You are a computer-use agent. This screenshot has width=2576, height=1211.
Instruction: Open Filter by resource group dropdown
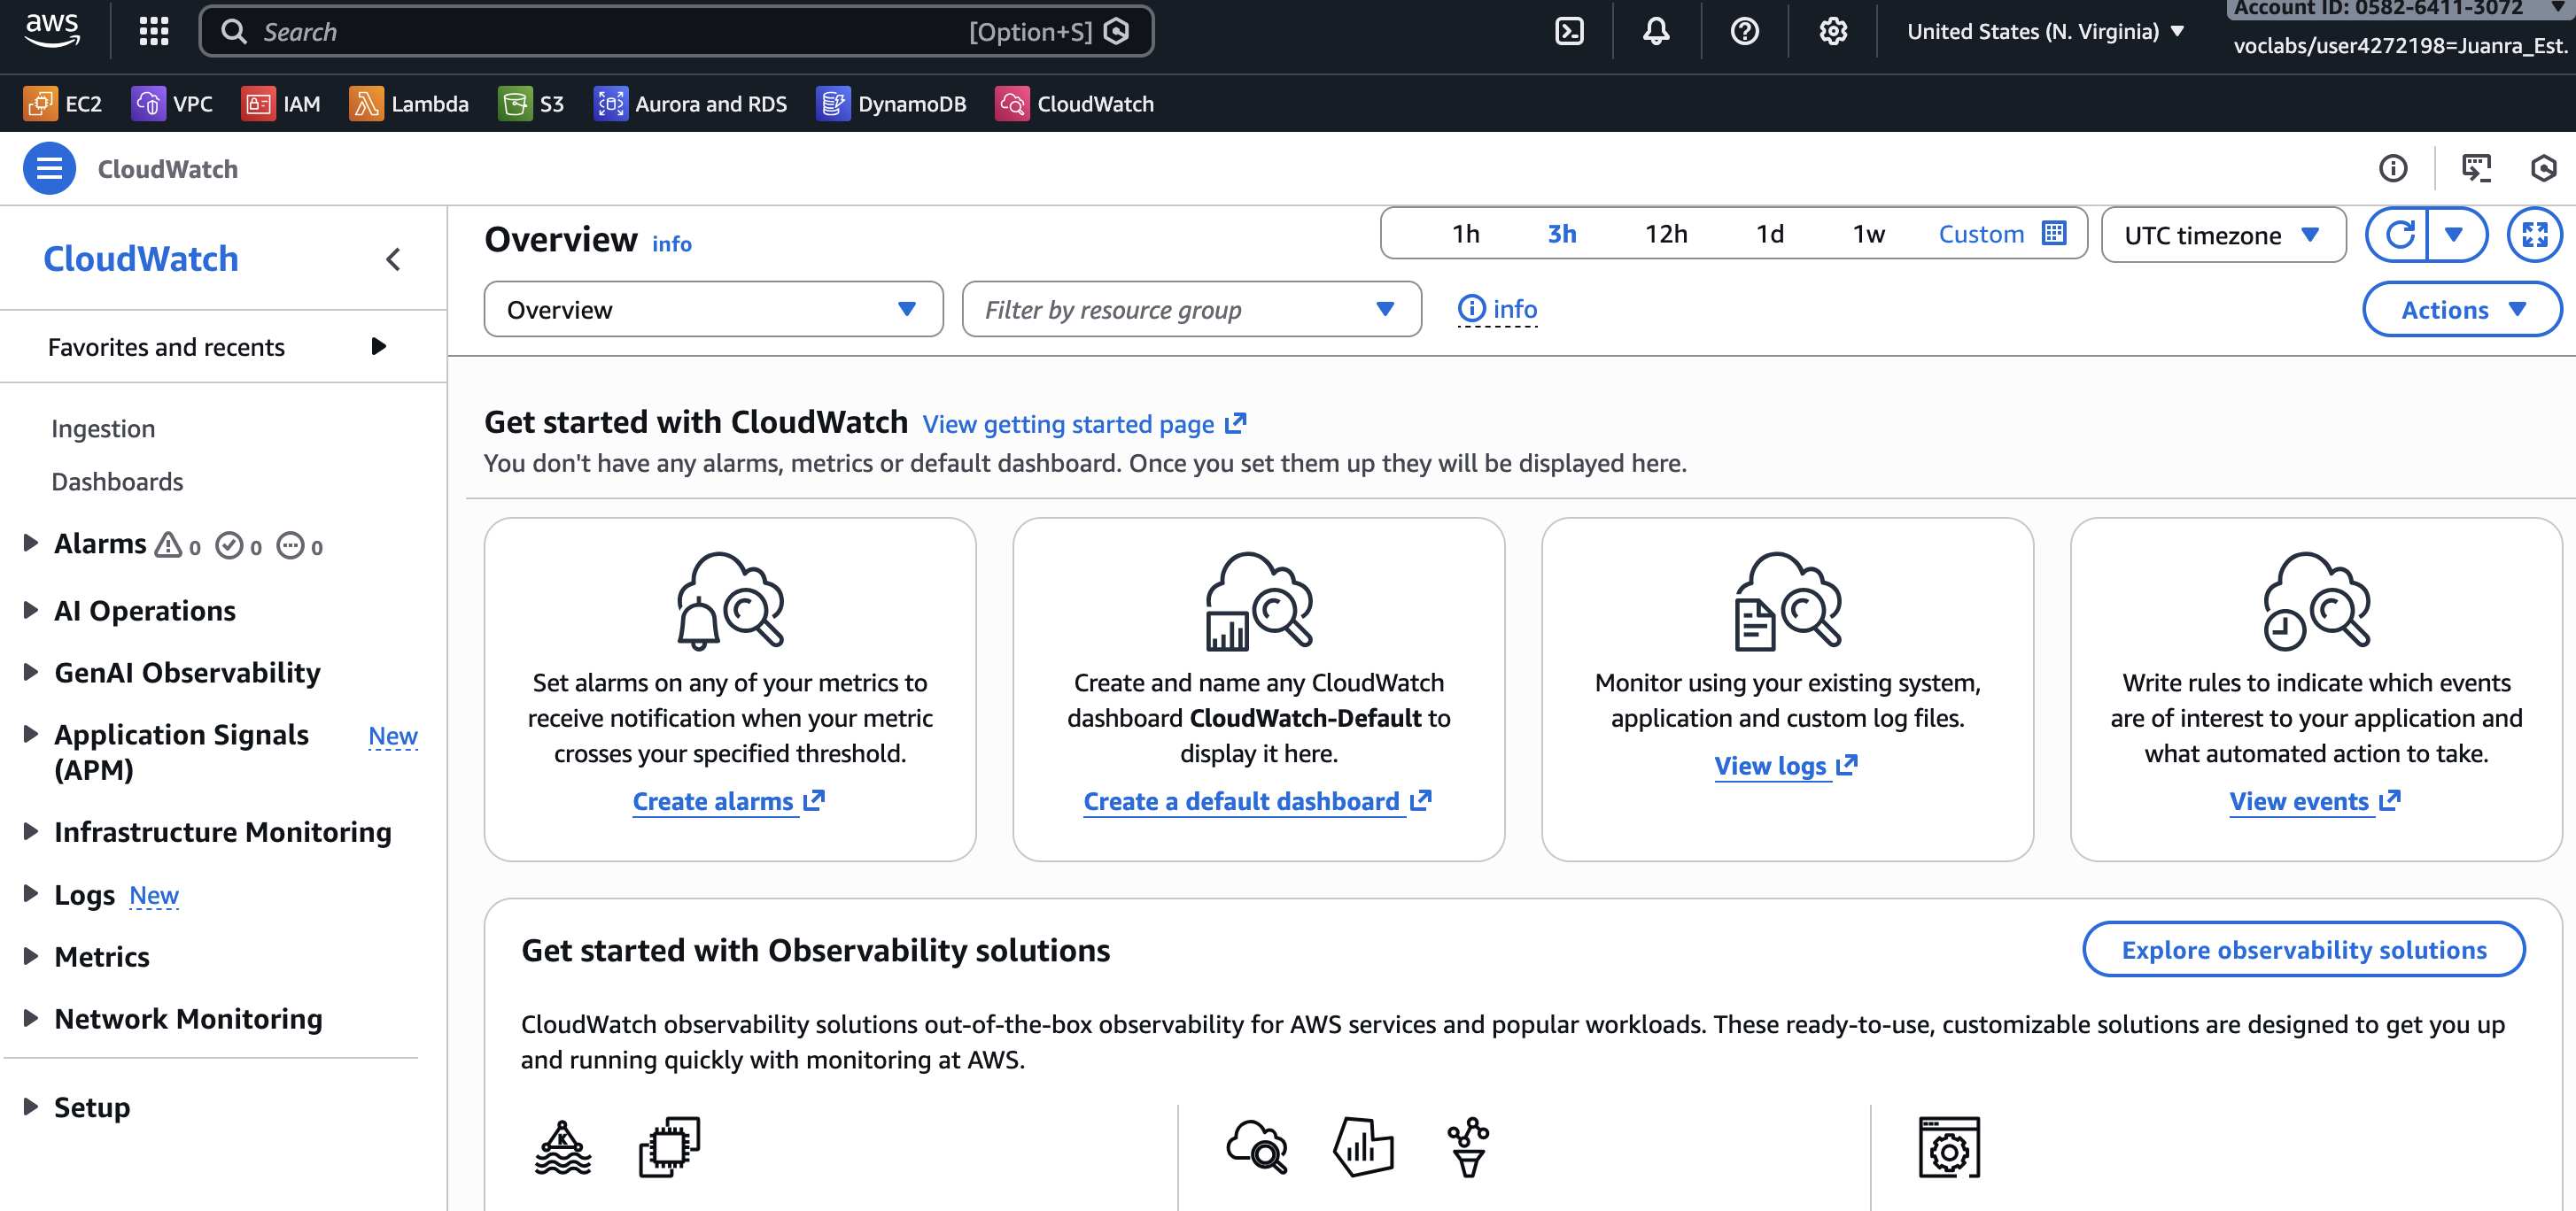1190,310
